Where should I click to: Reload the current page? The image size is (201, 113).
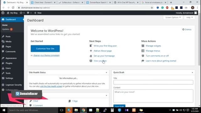[x=13, y=8]
